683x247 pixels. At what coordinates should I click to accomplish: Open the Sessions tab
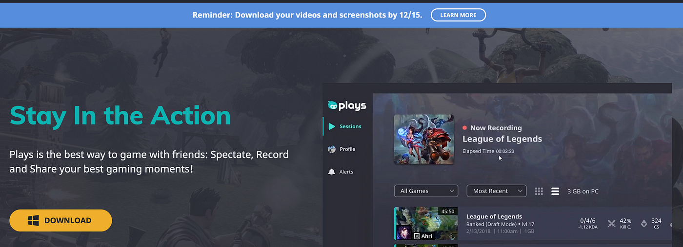(345, 126)
